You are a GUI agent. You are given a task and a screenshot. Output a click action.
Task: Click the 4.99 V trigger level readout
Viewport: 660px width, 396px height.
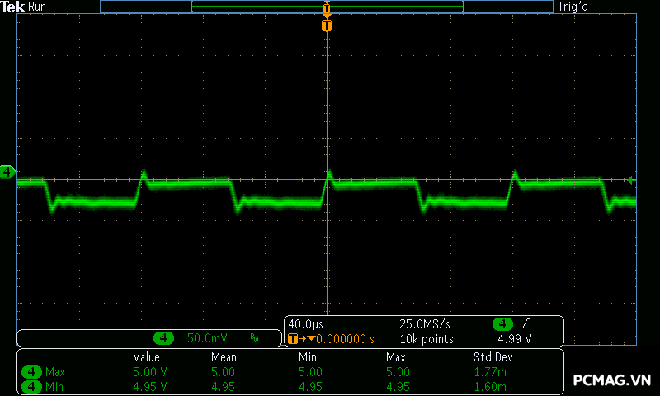pyautogui.click(x=514, y=339)
